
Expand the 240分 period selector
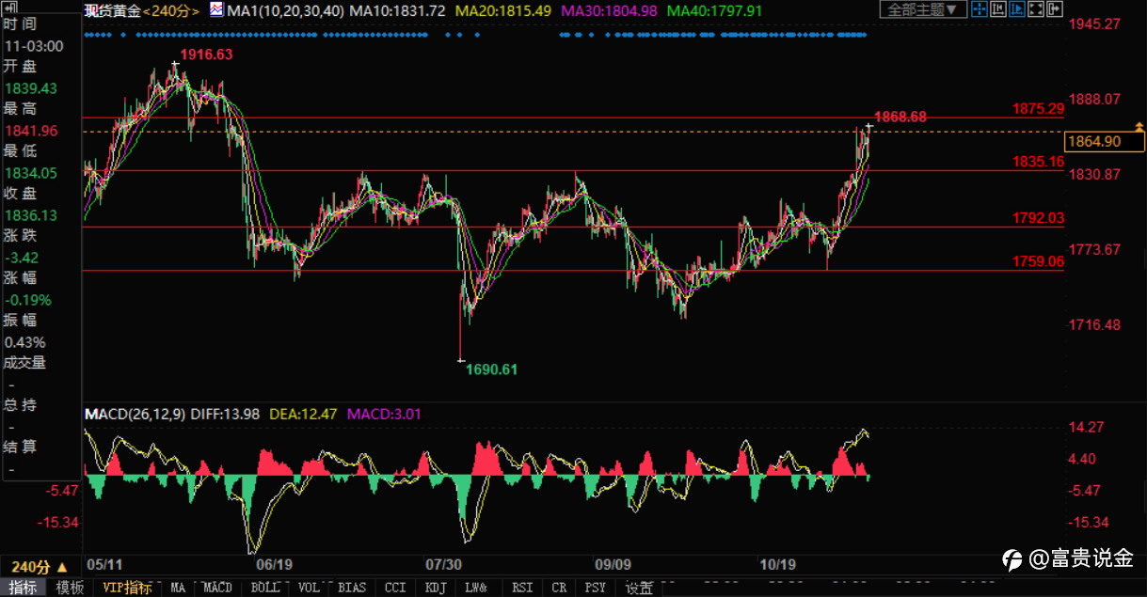(40, 567)
